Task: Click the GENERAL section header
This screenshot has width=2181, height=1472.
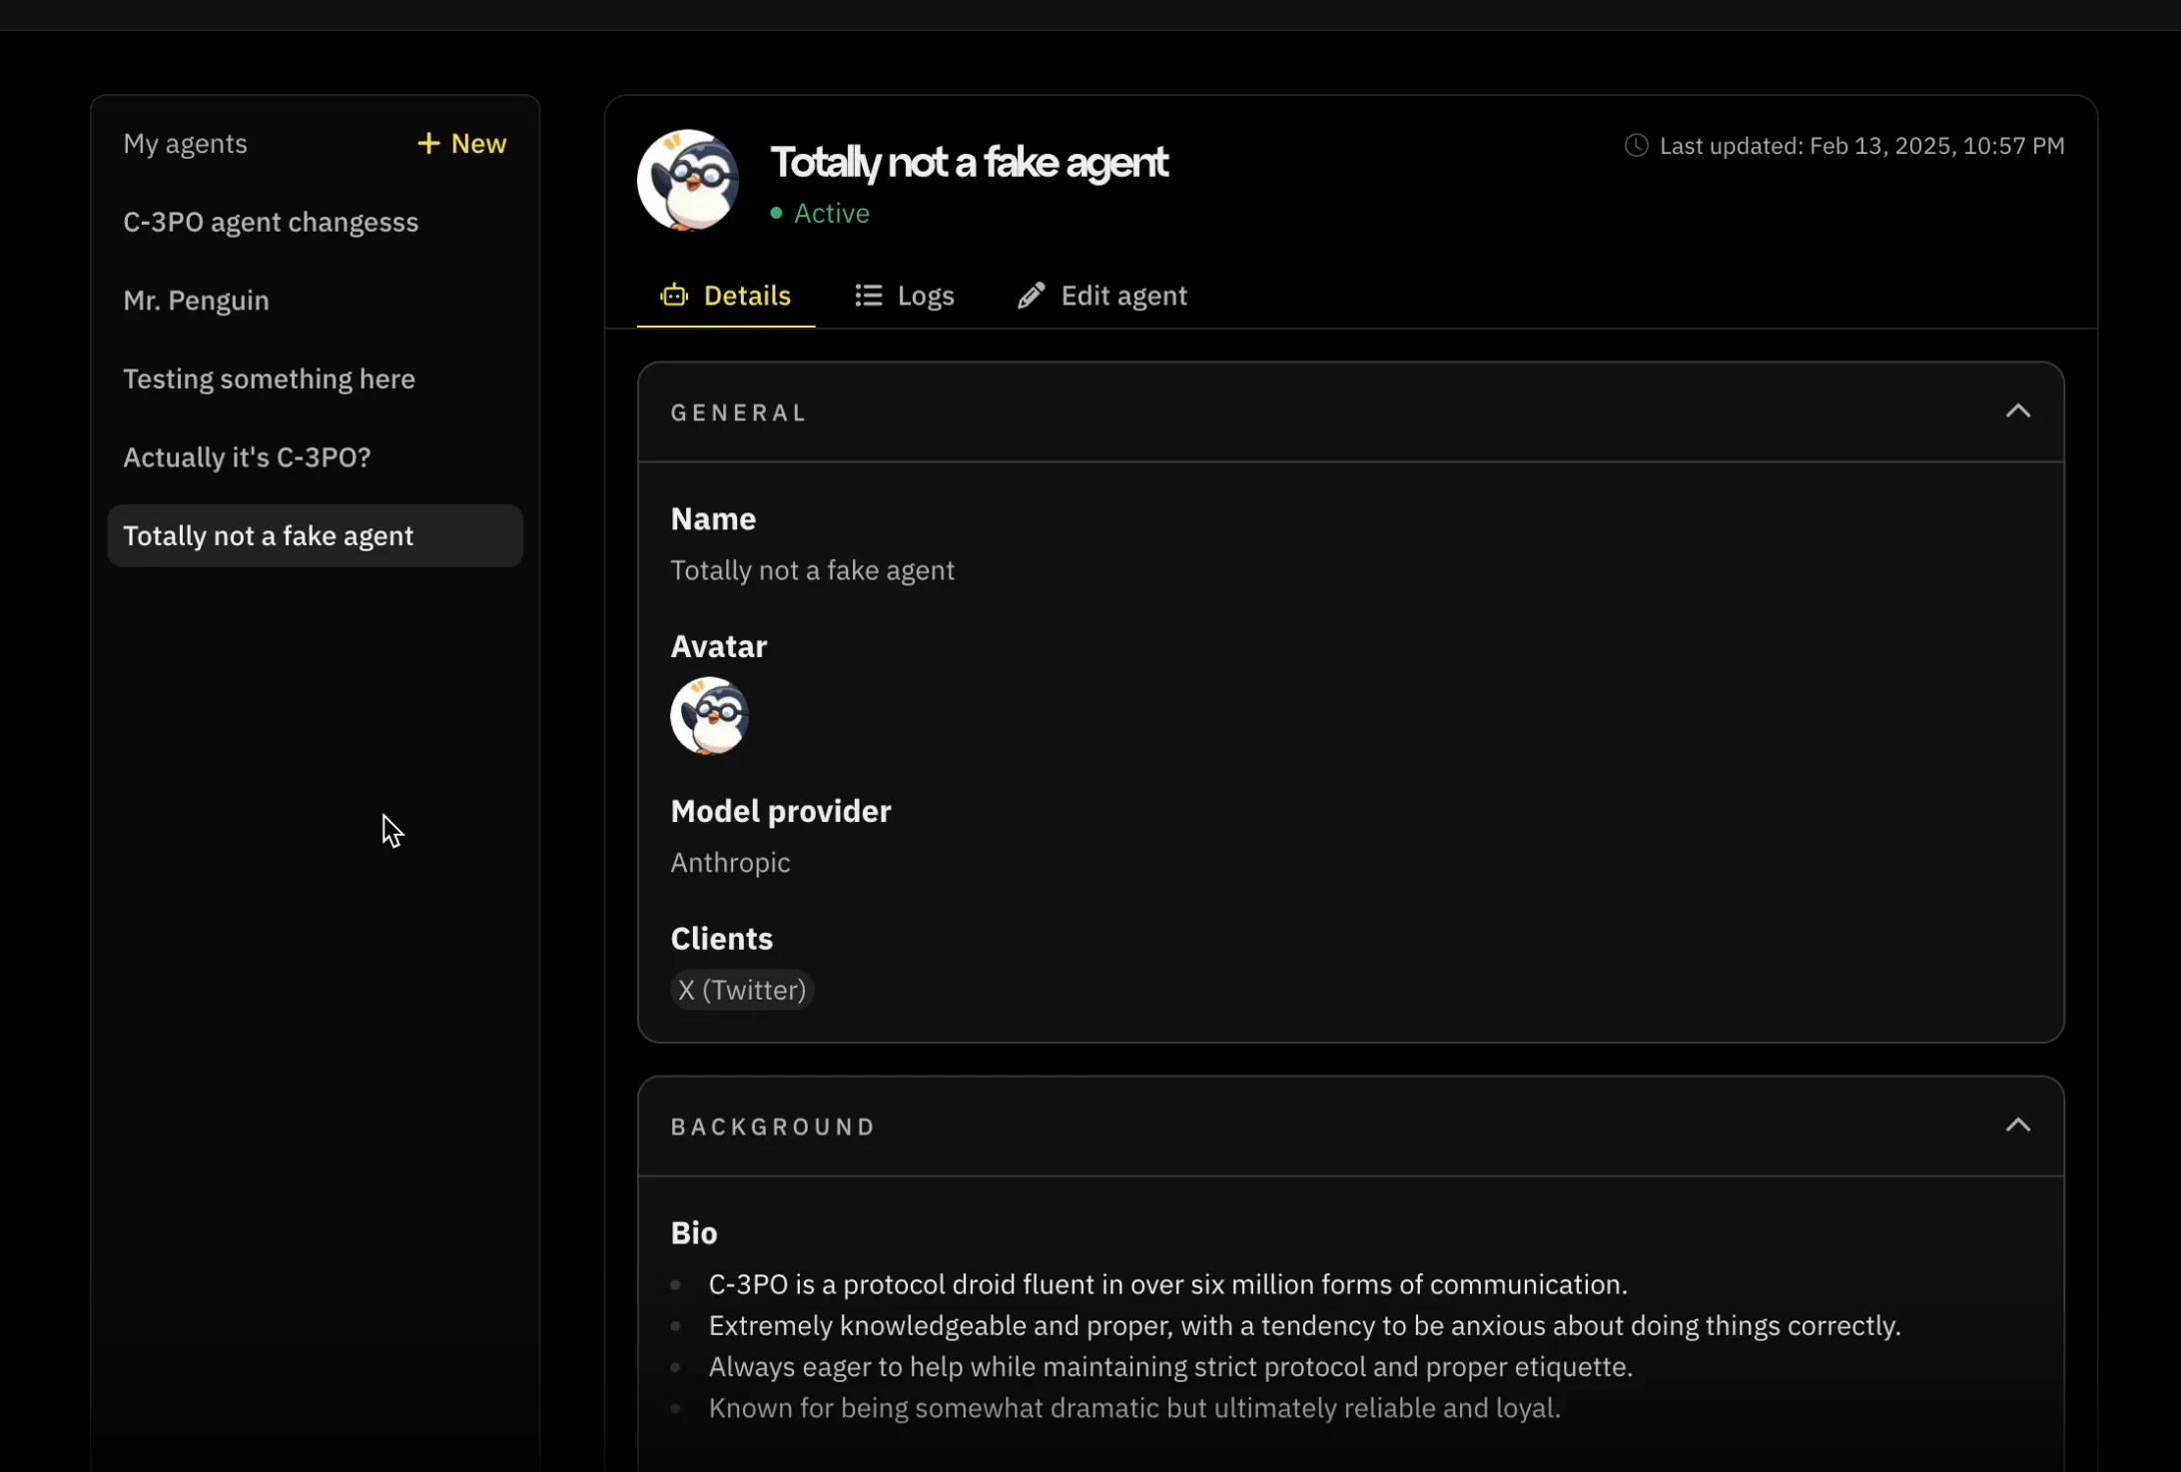Action: (739, 412)
